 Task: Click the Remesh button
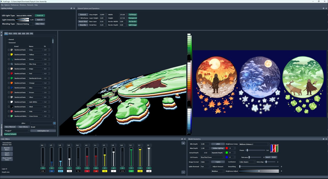point(83,15)
